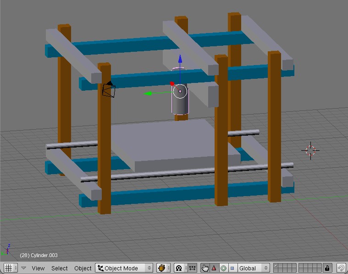
Task: Open the viewport draw type selector
Action: point(163,268)
